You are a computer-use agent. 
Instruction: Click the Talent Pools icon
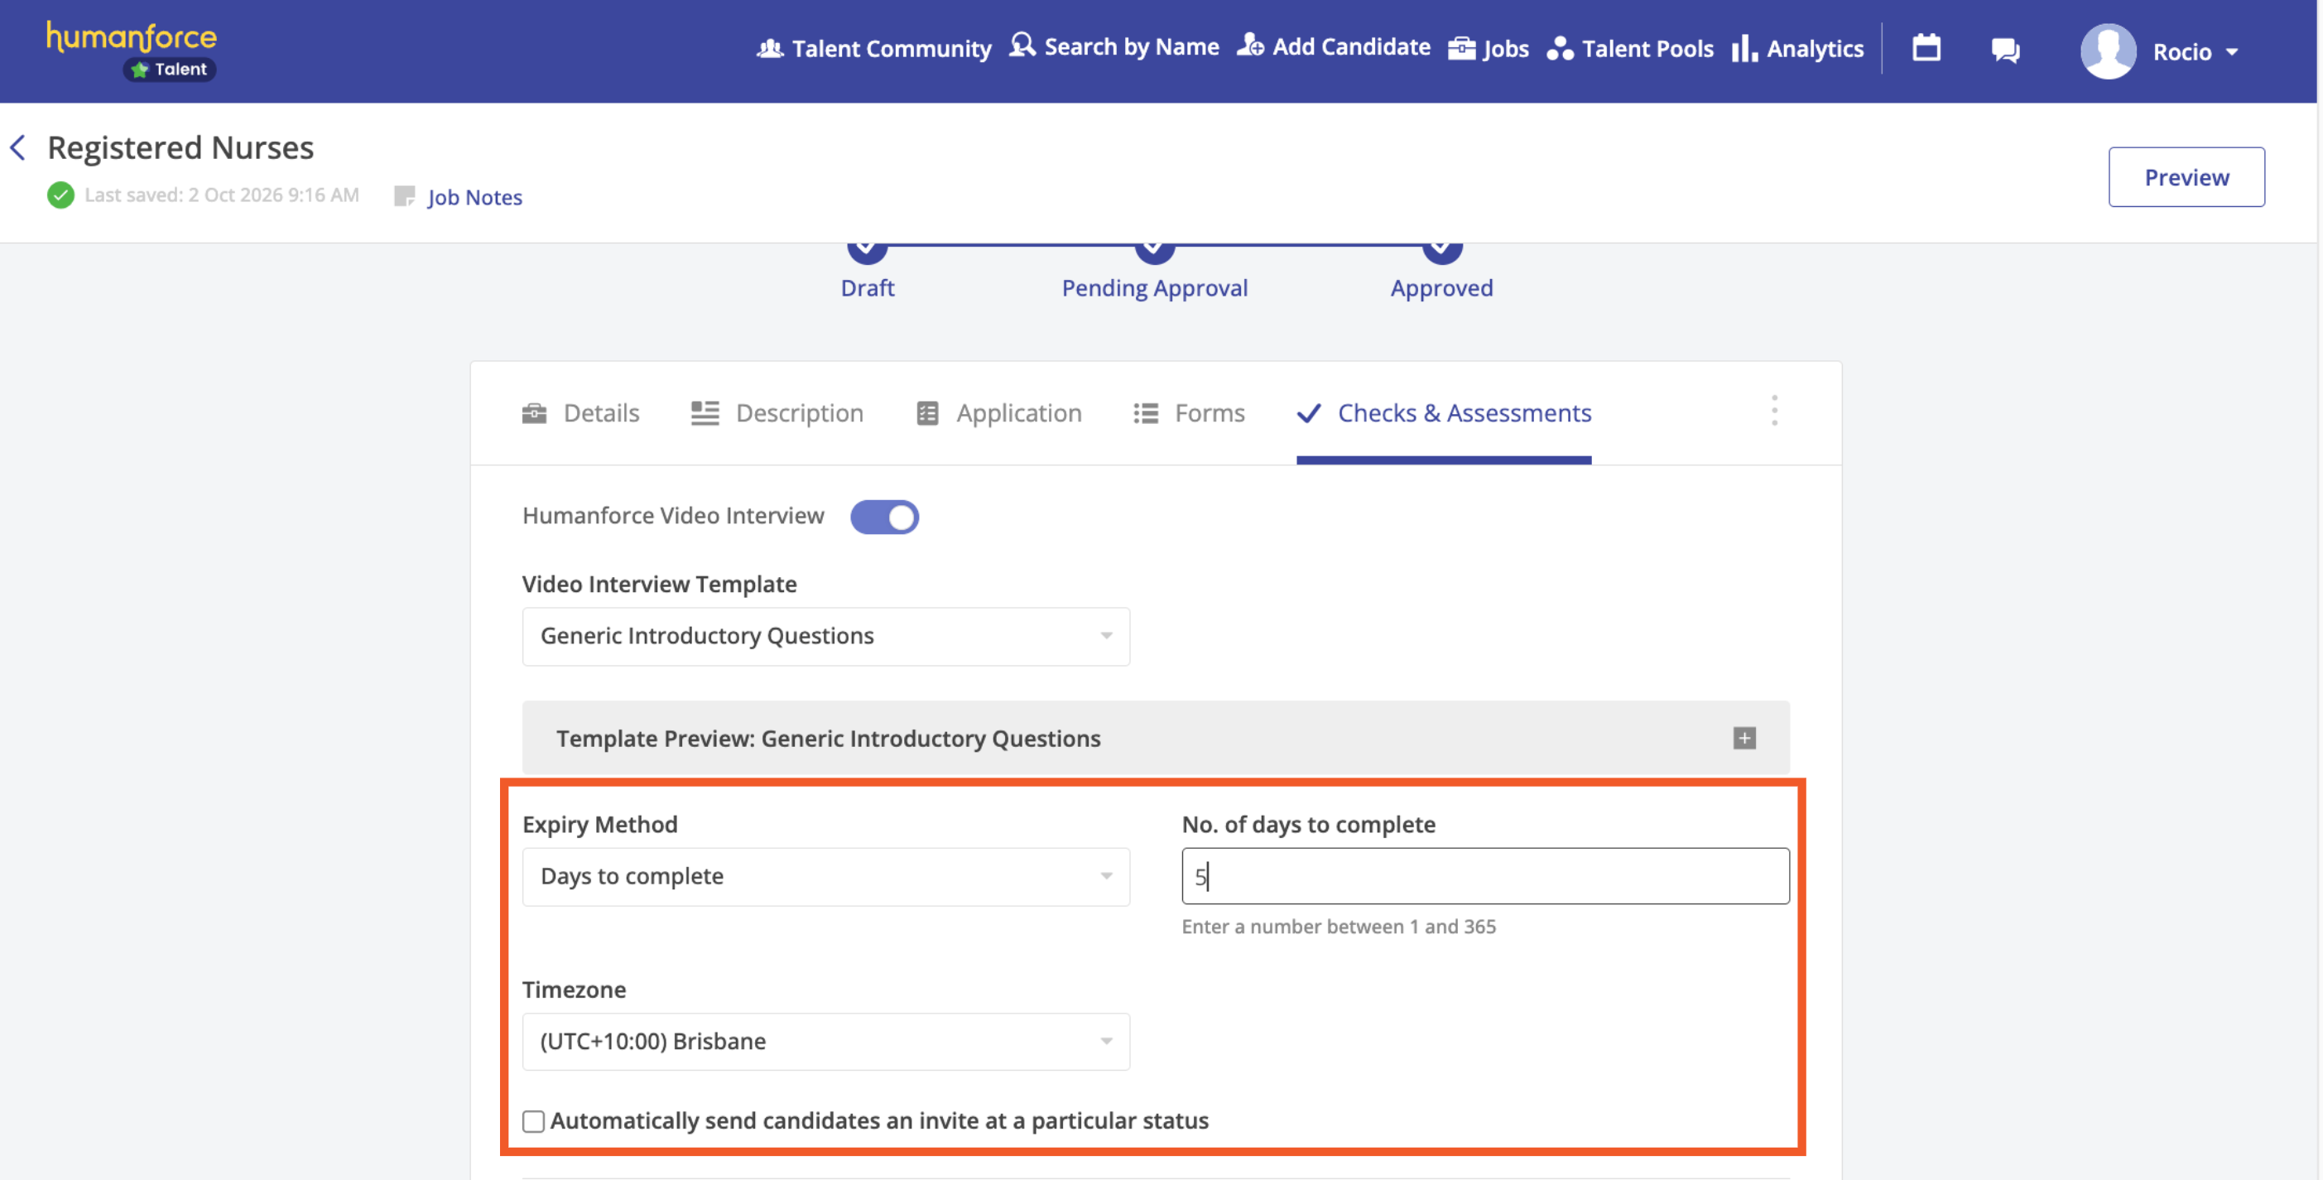[x=1559, y=48]
